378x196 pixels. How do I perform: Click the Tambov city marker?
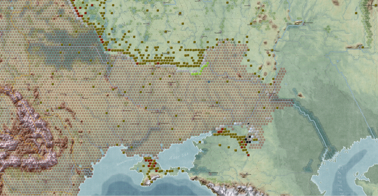pos(220,32)
